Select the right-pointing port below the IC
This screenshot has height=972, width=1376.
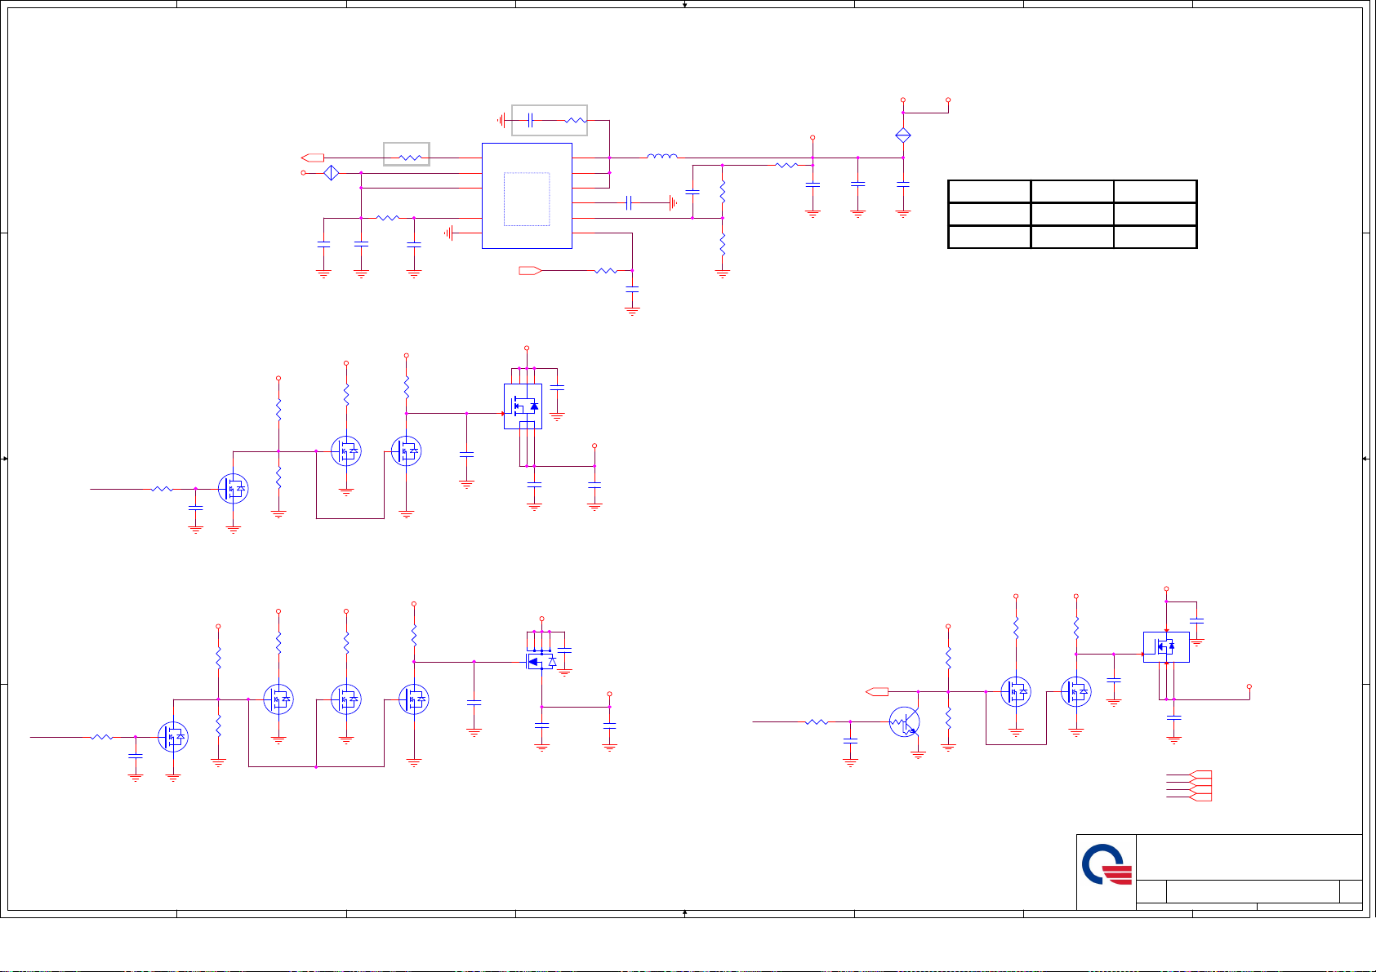530,270
